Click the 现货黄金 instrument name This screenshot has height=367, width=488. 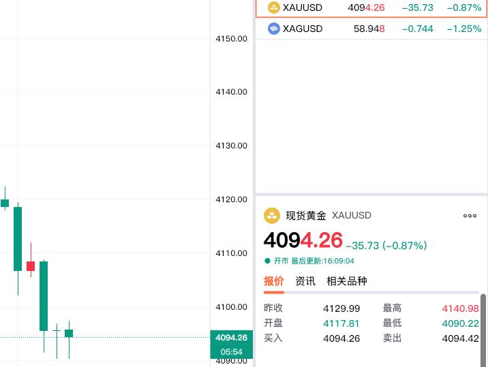[x=305, y=216]
